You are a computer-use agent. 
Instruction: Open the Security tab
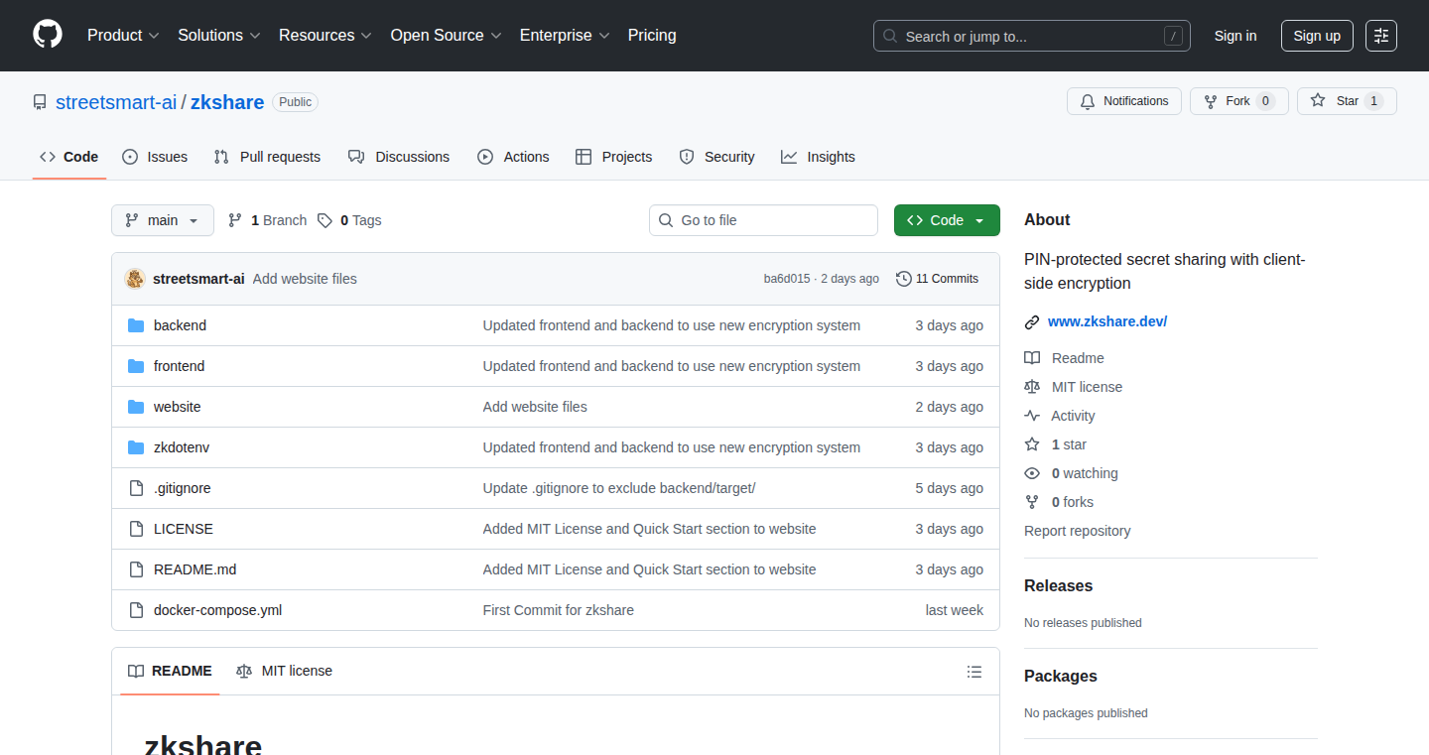point(716,157)
